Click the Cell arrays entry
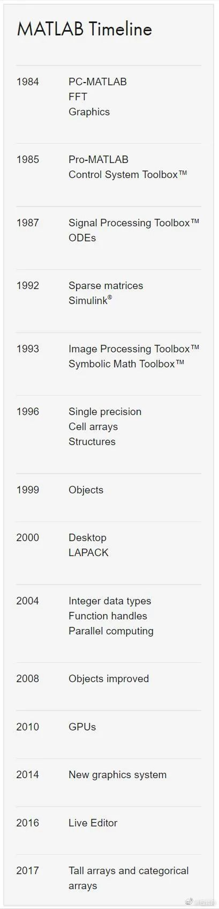 click(93, 427)
